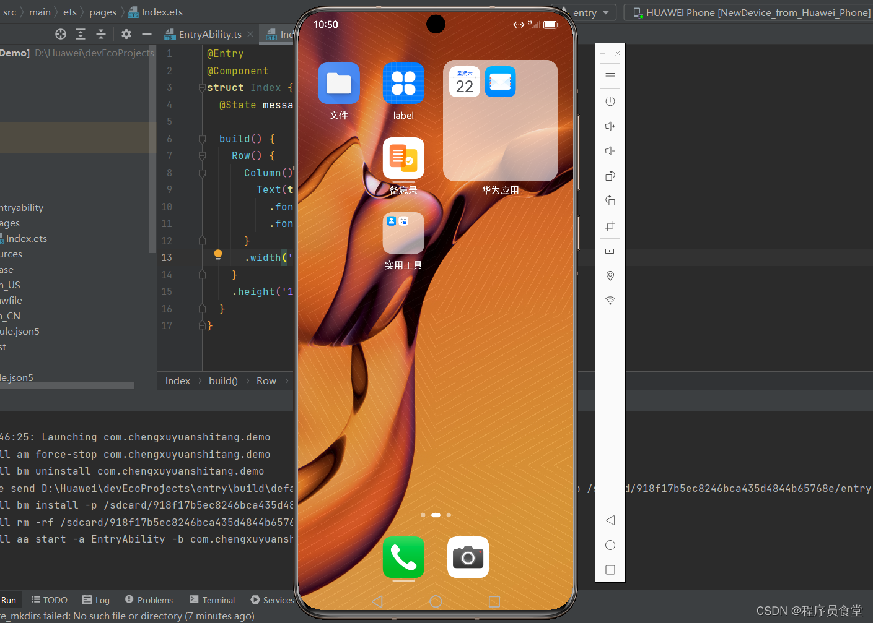Take emulator screenshot using crop icon
This screenshot has height=623, width=873.
point(610,226)
